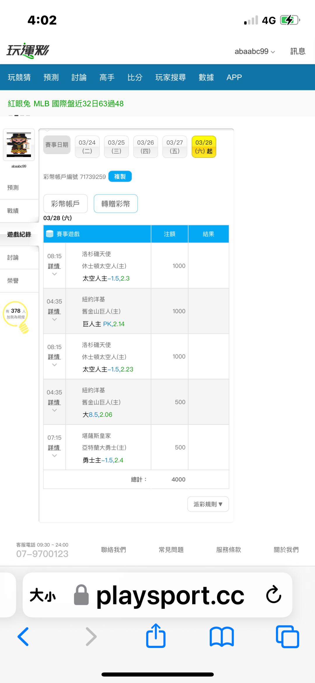Open the 大小 text size control
The height and width of the screenshot is (683, 315).
pyautogui.click(x=43, y=595)
